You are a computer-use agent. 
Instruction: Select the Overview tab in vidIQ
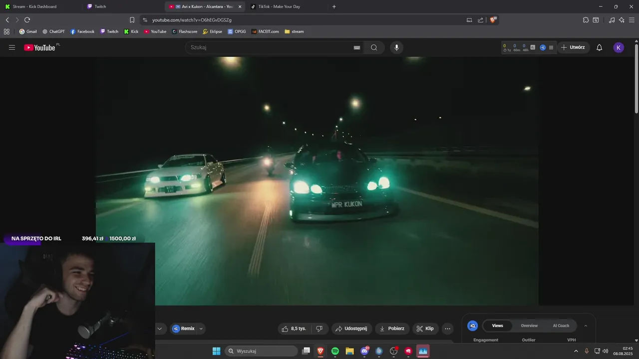point(529,326)
